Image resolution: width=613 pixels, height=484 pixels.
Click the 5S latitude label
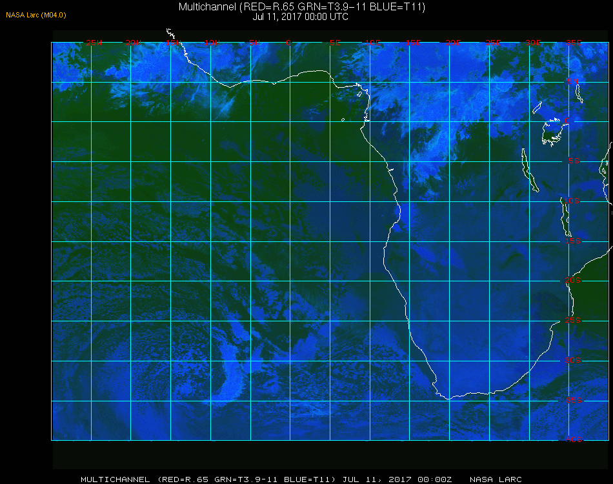point(574,161)
